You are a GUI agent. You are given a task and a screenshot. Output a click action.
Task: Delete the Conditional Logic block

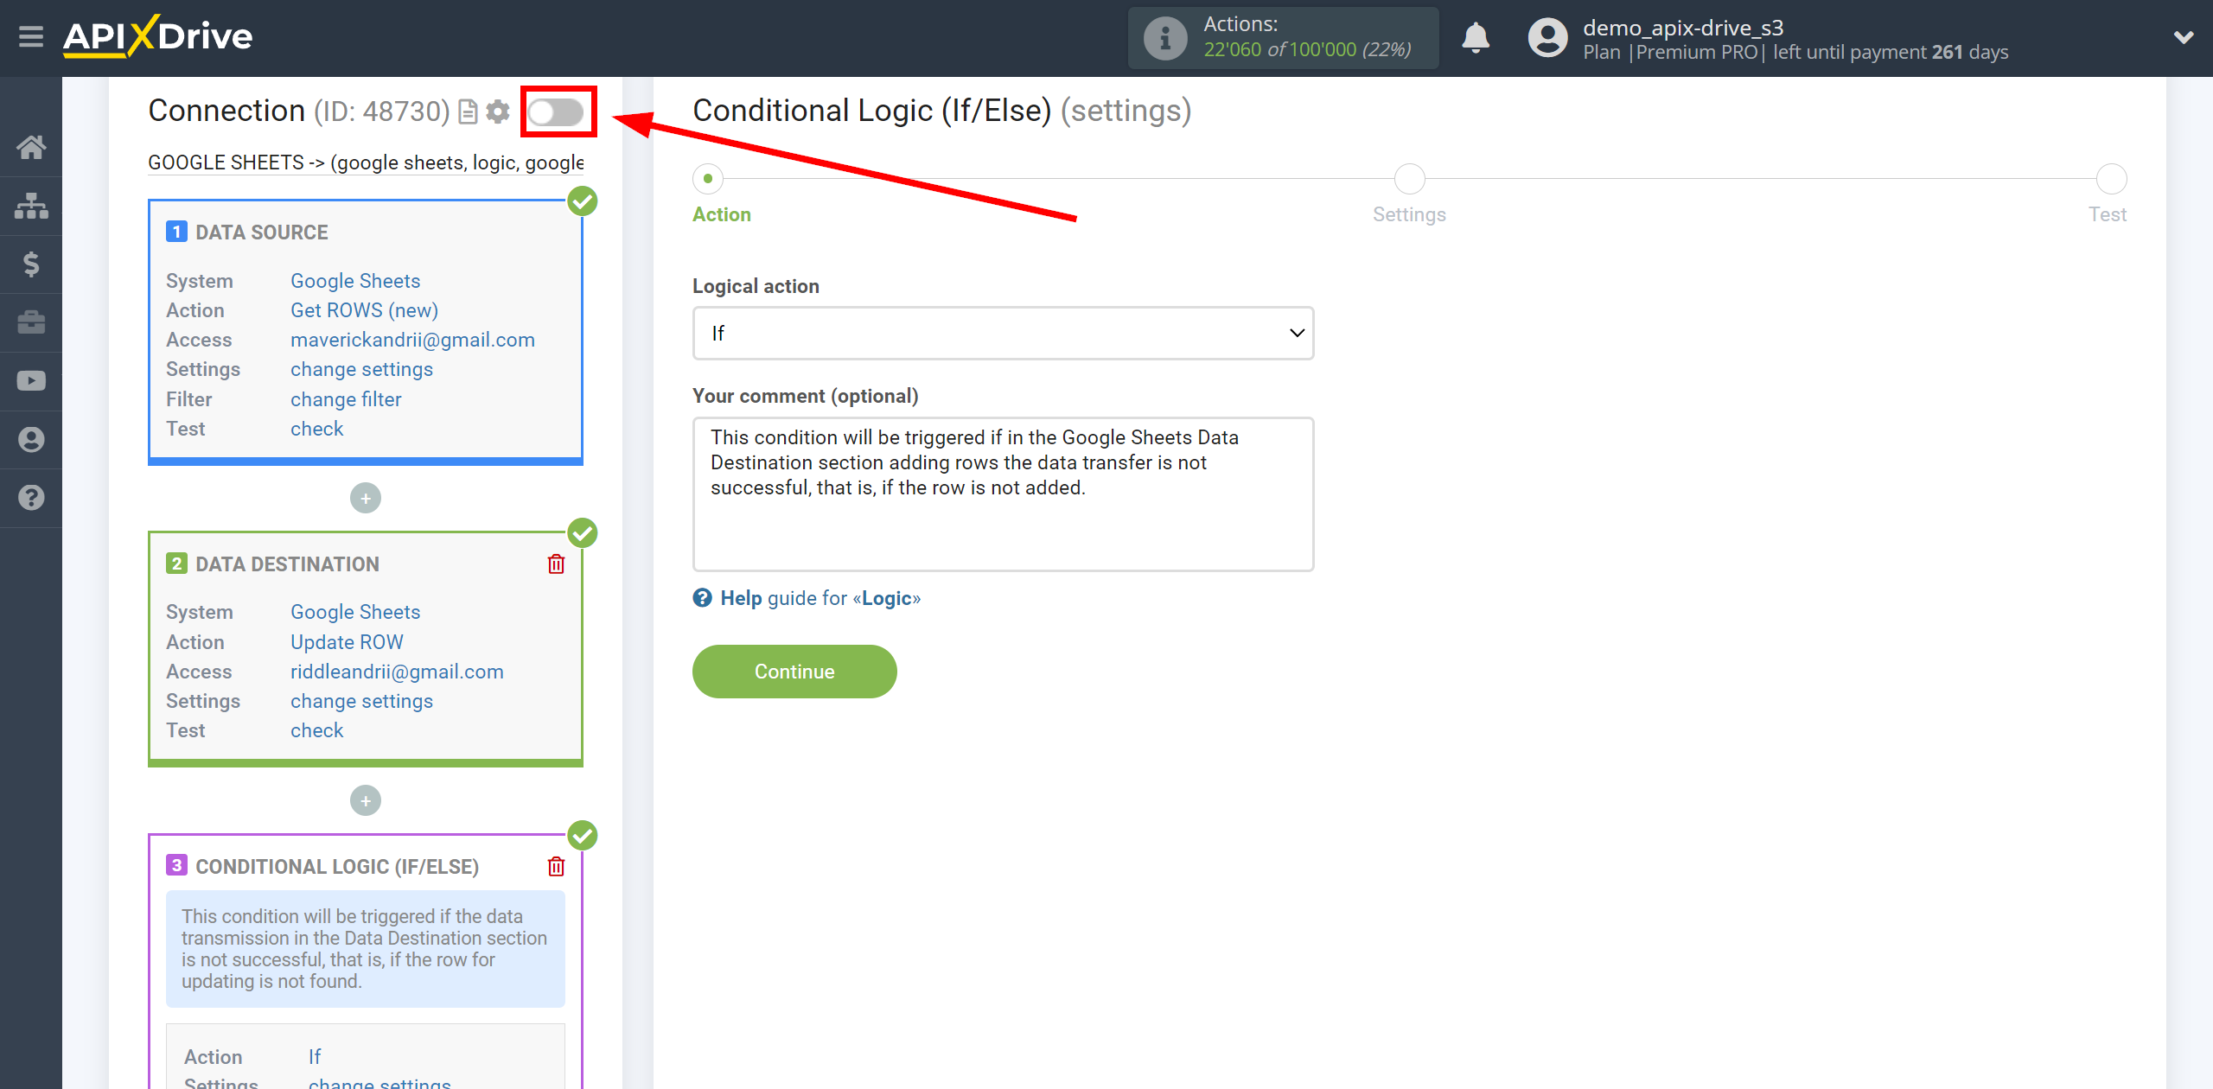(x=556, y=867)
